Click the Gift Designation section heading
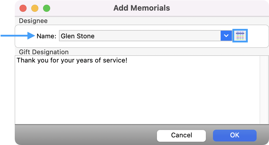269x145 pixels. tap(44, 52)
